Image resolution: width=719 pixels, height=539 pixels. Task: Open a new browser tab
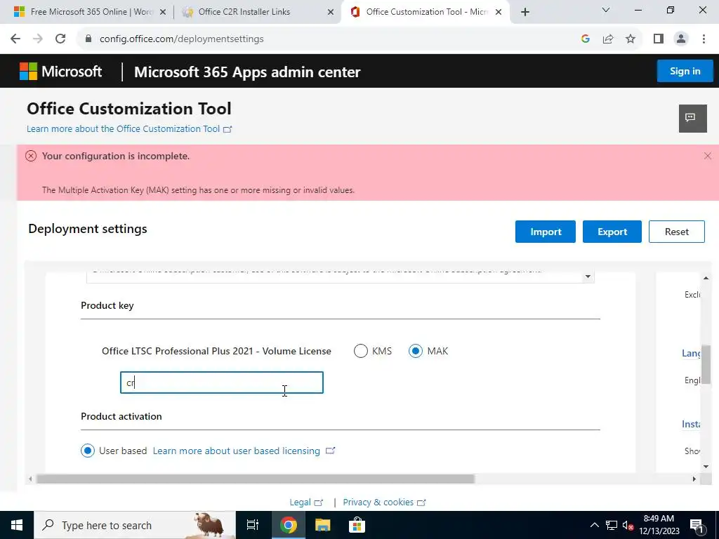[x=525, y=12]
